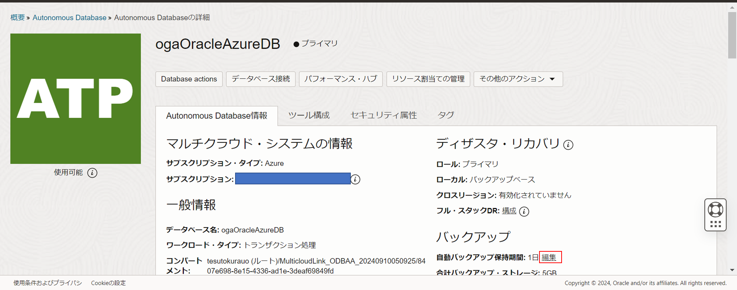Click the クロスリージョン value 有効化されていません

[x=535, y=195]
